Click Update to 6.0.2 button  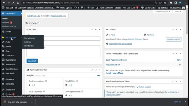click(173, 39)
